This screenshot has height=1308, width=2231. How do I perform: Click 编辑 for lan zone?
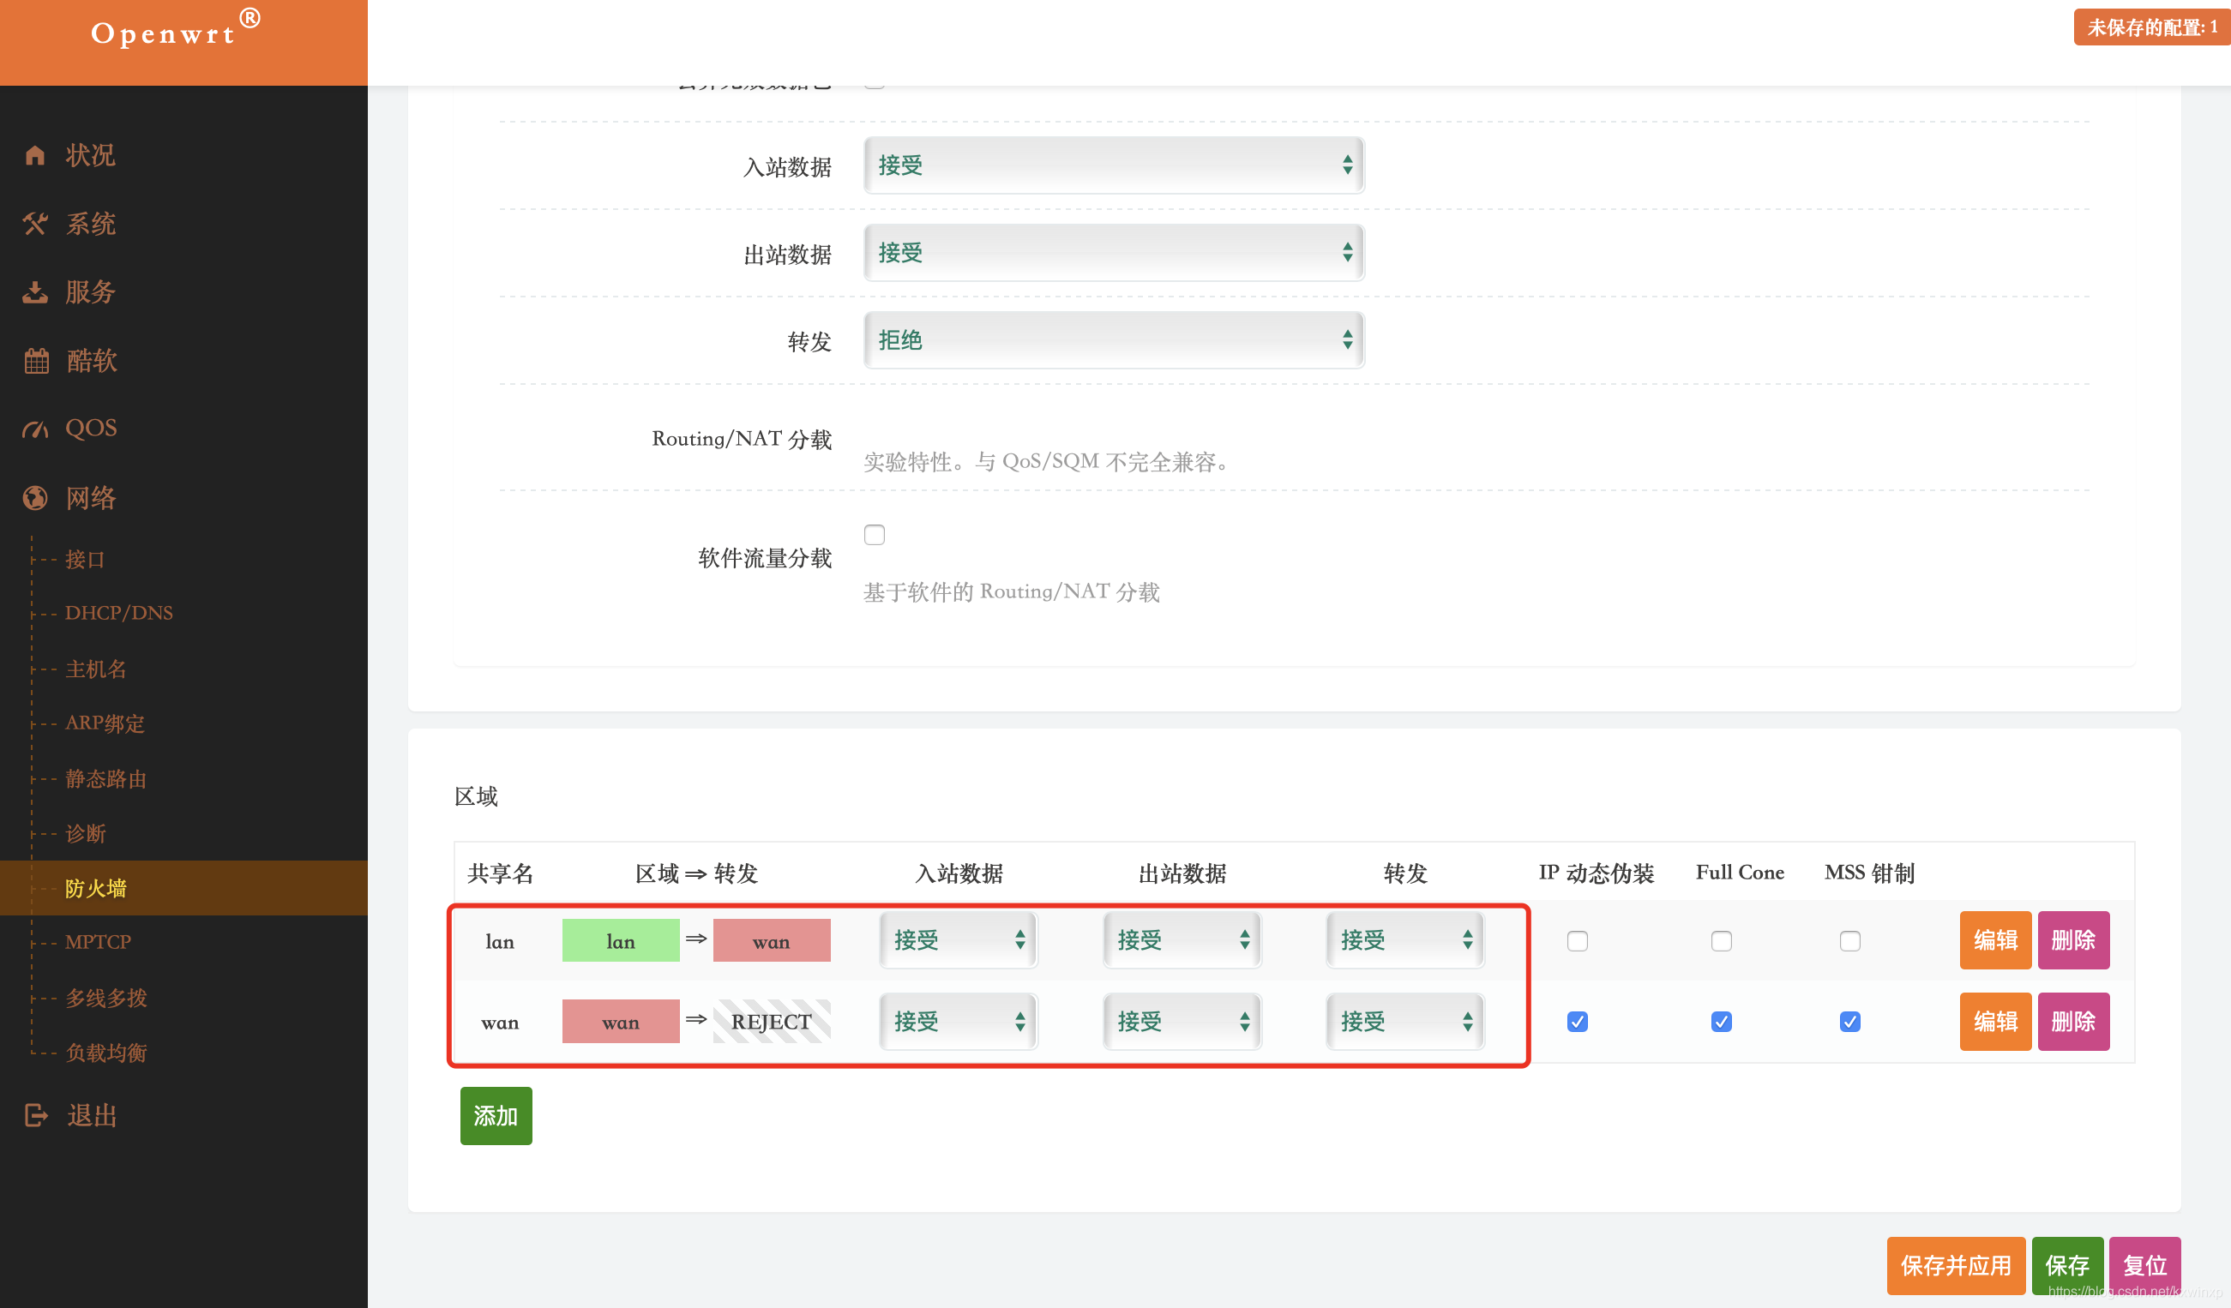point(1995,941)
